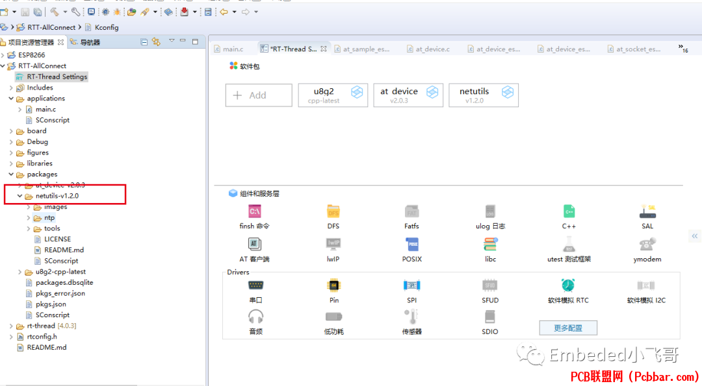Image resolution: width=702 pixels, height=386 pixels.
Task: Collapse the applications folder
Action: pyautogui.click(x=11, y=99)
